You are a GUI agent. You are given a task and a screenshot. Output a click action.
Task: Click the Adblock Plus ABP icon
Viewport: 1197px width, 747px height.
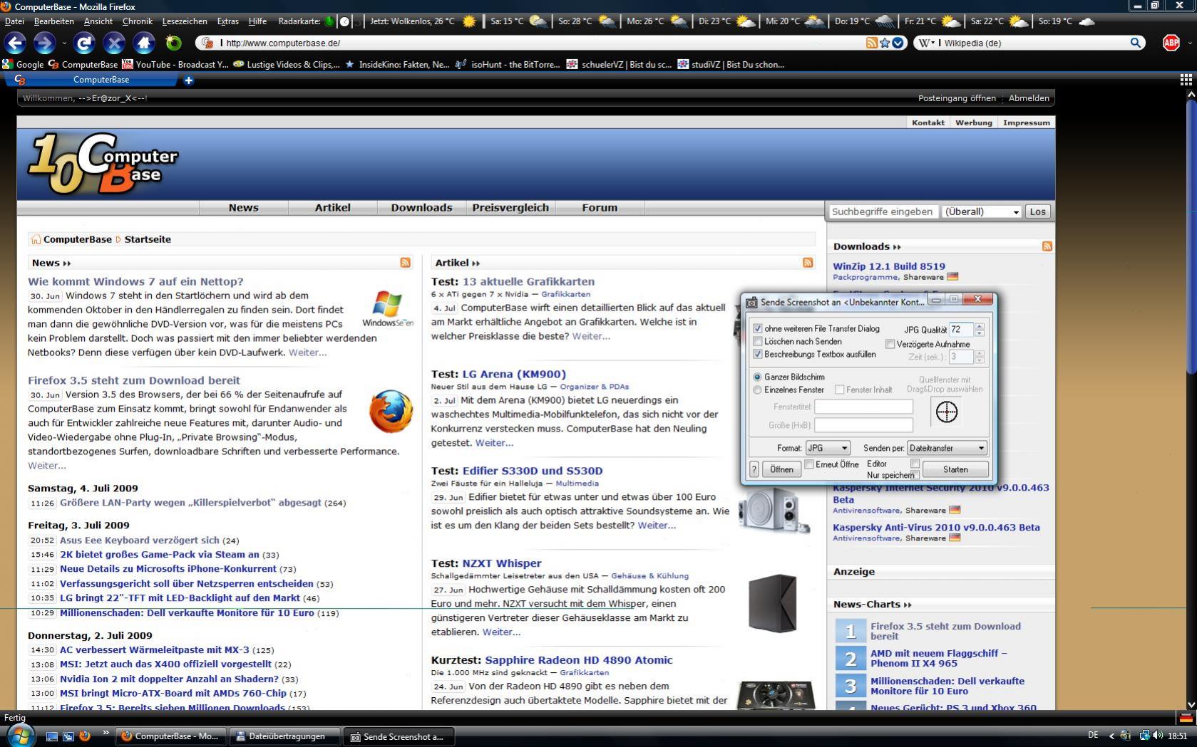[x=1171, y=43]
